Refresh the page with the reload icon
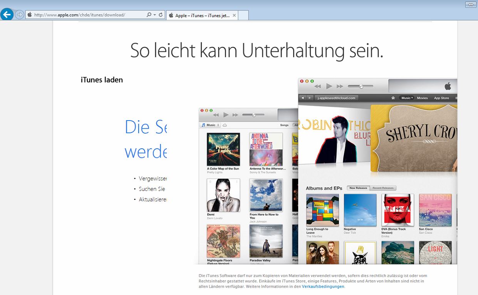 161,15
